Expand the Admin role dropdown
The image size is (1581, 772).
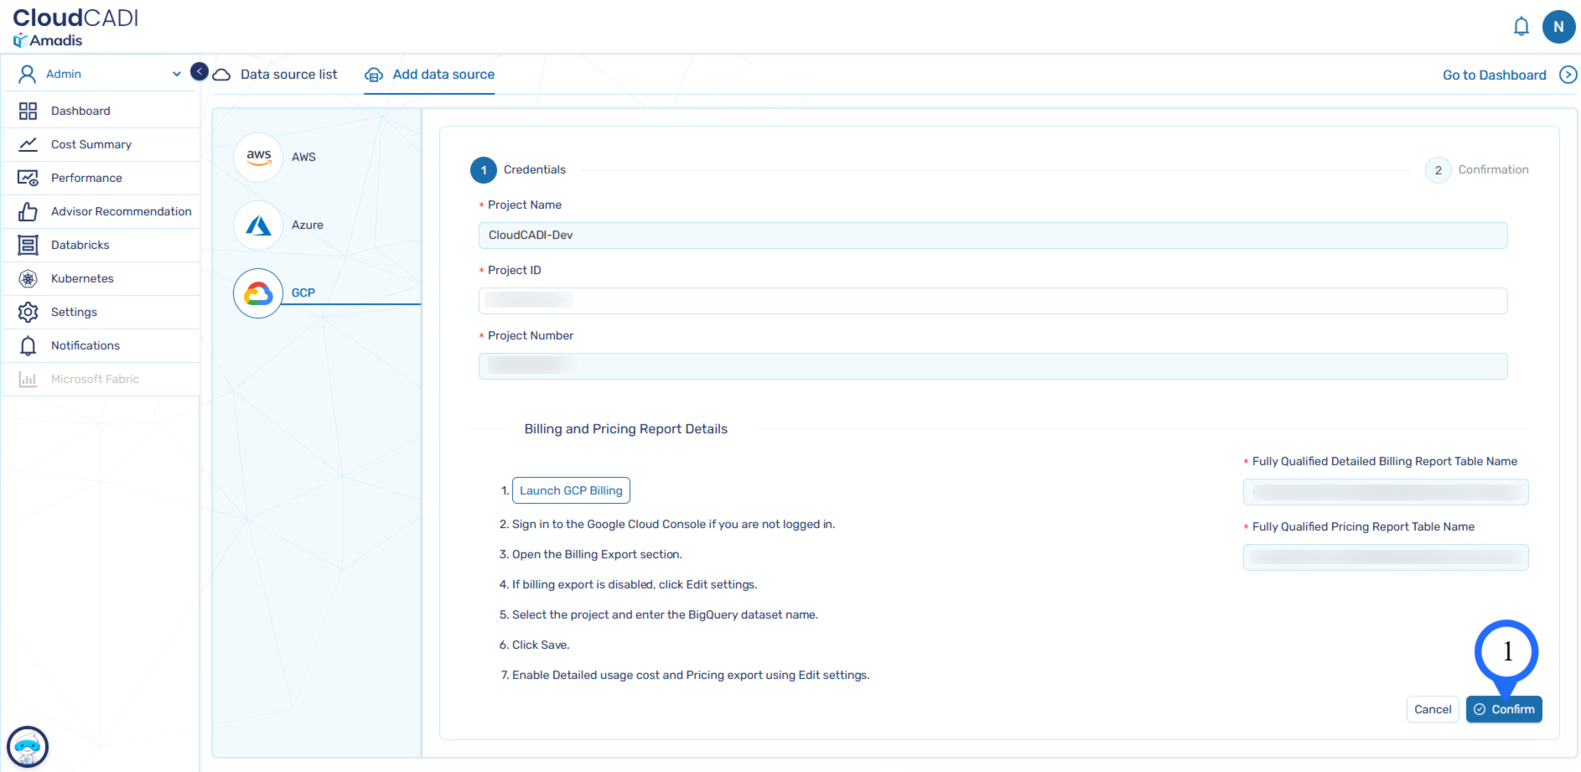pos(176,74)
